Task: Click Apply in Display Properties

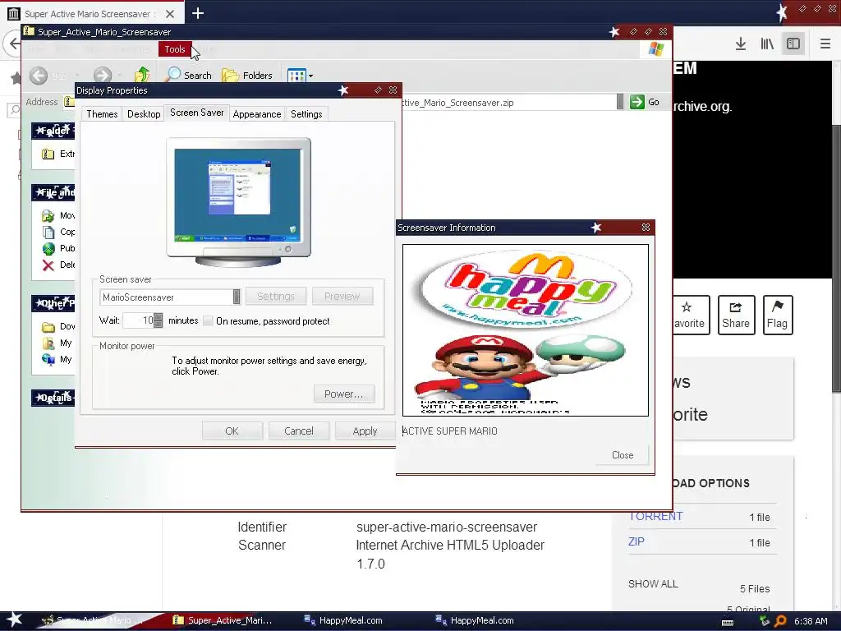Action: [x=365, y=431]
